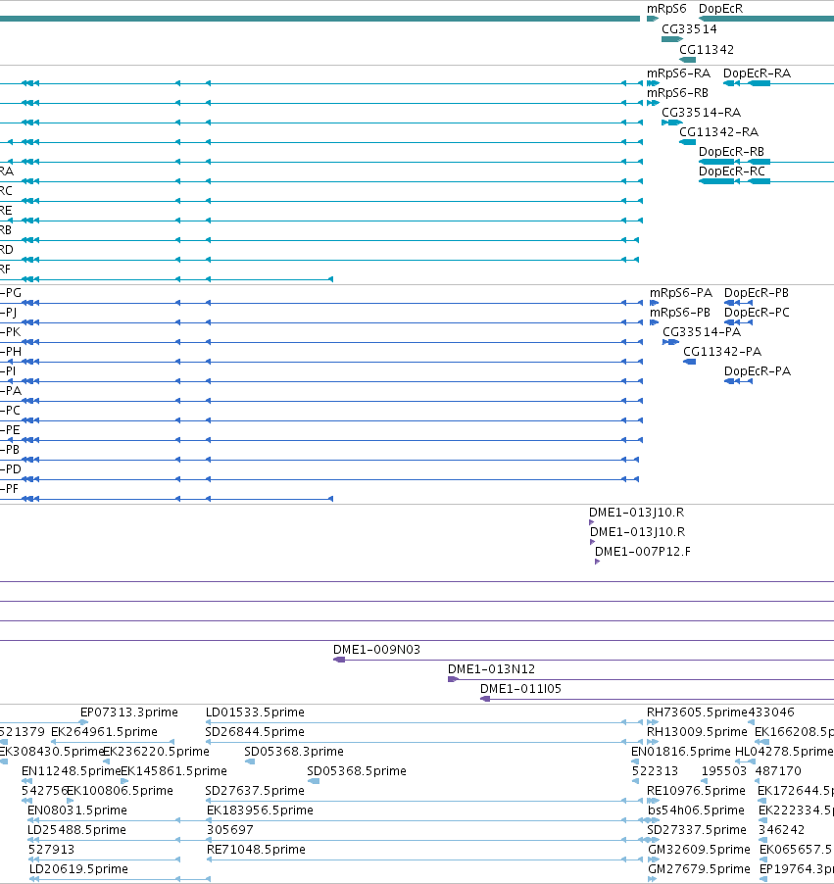Open EST SD05368.5prime
Image resolution: width=834 pixels, height=884 pixels.
click(x=314, y=781)
